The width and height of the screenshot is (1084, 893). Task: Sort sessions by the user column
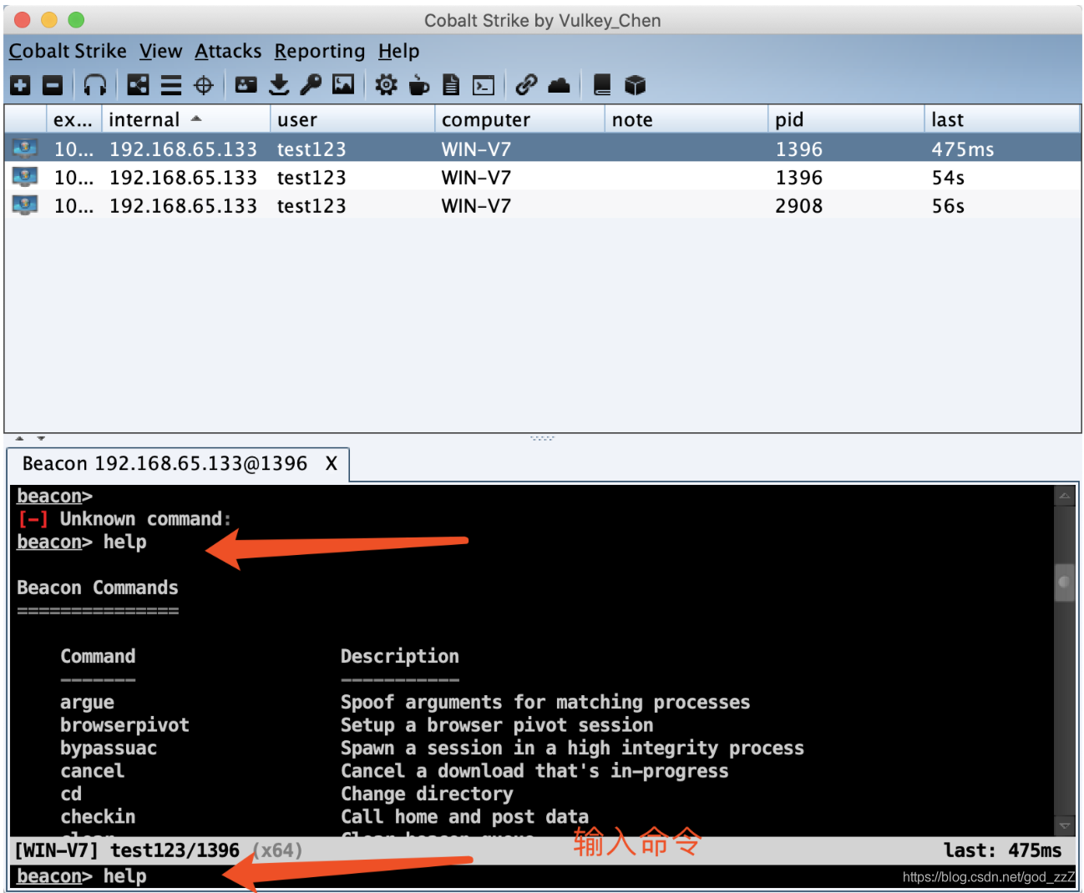(x=352, y=119)
